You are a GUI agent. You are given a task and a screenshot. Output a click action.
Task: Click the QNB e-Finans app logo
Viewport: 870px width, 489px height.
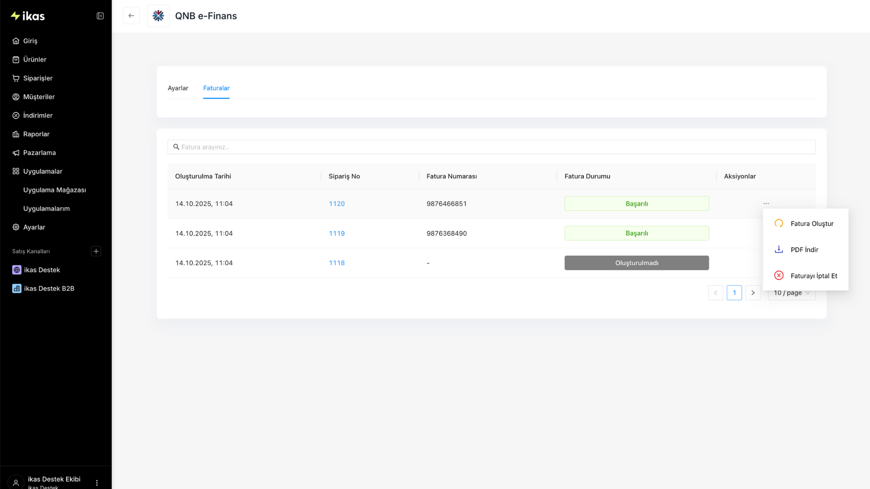pos(158,16)
